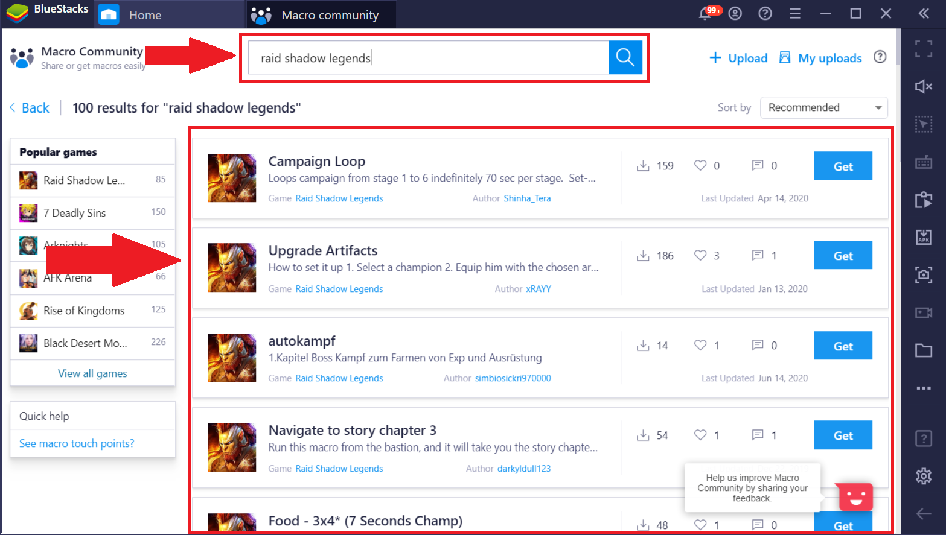Image resolution: width=946 pixels, height=535 pixels.
Task: Click the Upload button
Action: pos(738,58)
